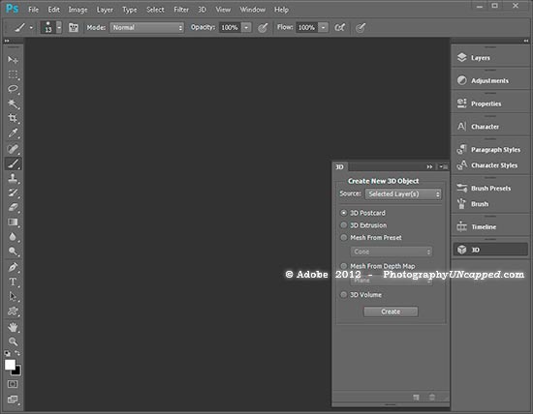Click the black background color swatch
Image resolution: width=533 pixels, height=414 pixels.
pyautogui.click(x=17, y=370)
